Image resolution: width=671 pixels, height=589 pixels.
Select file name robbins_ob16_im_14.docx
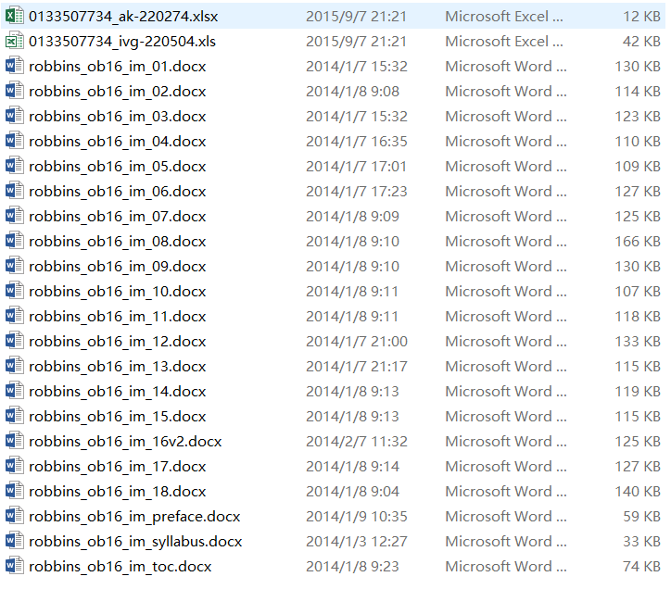[118, 392]
